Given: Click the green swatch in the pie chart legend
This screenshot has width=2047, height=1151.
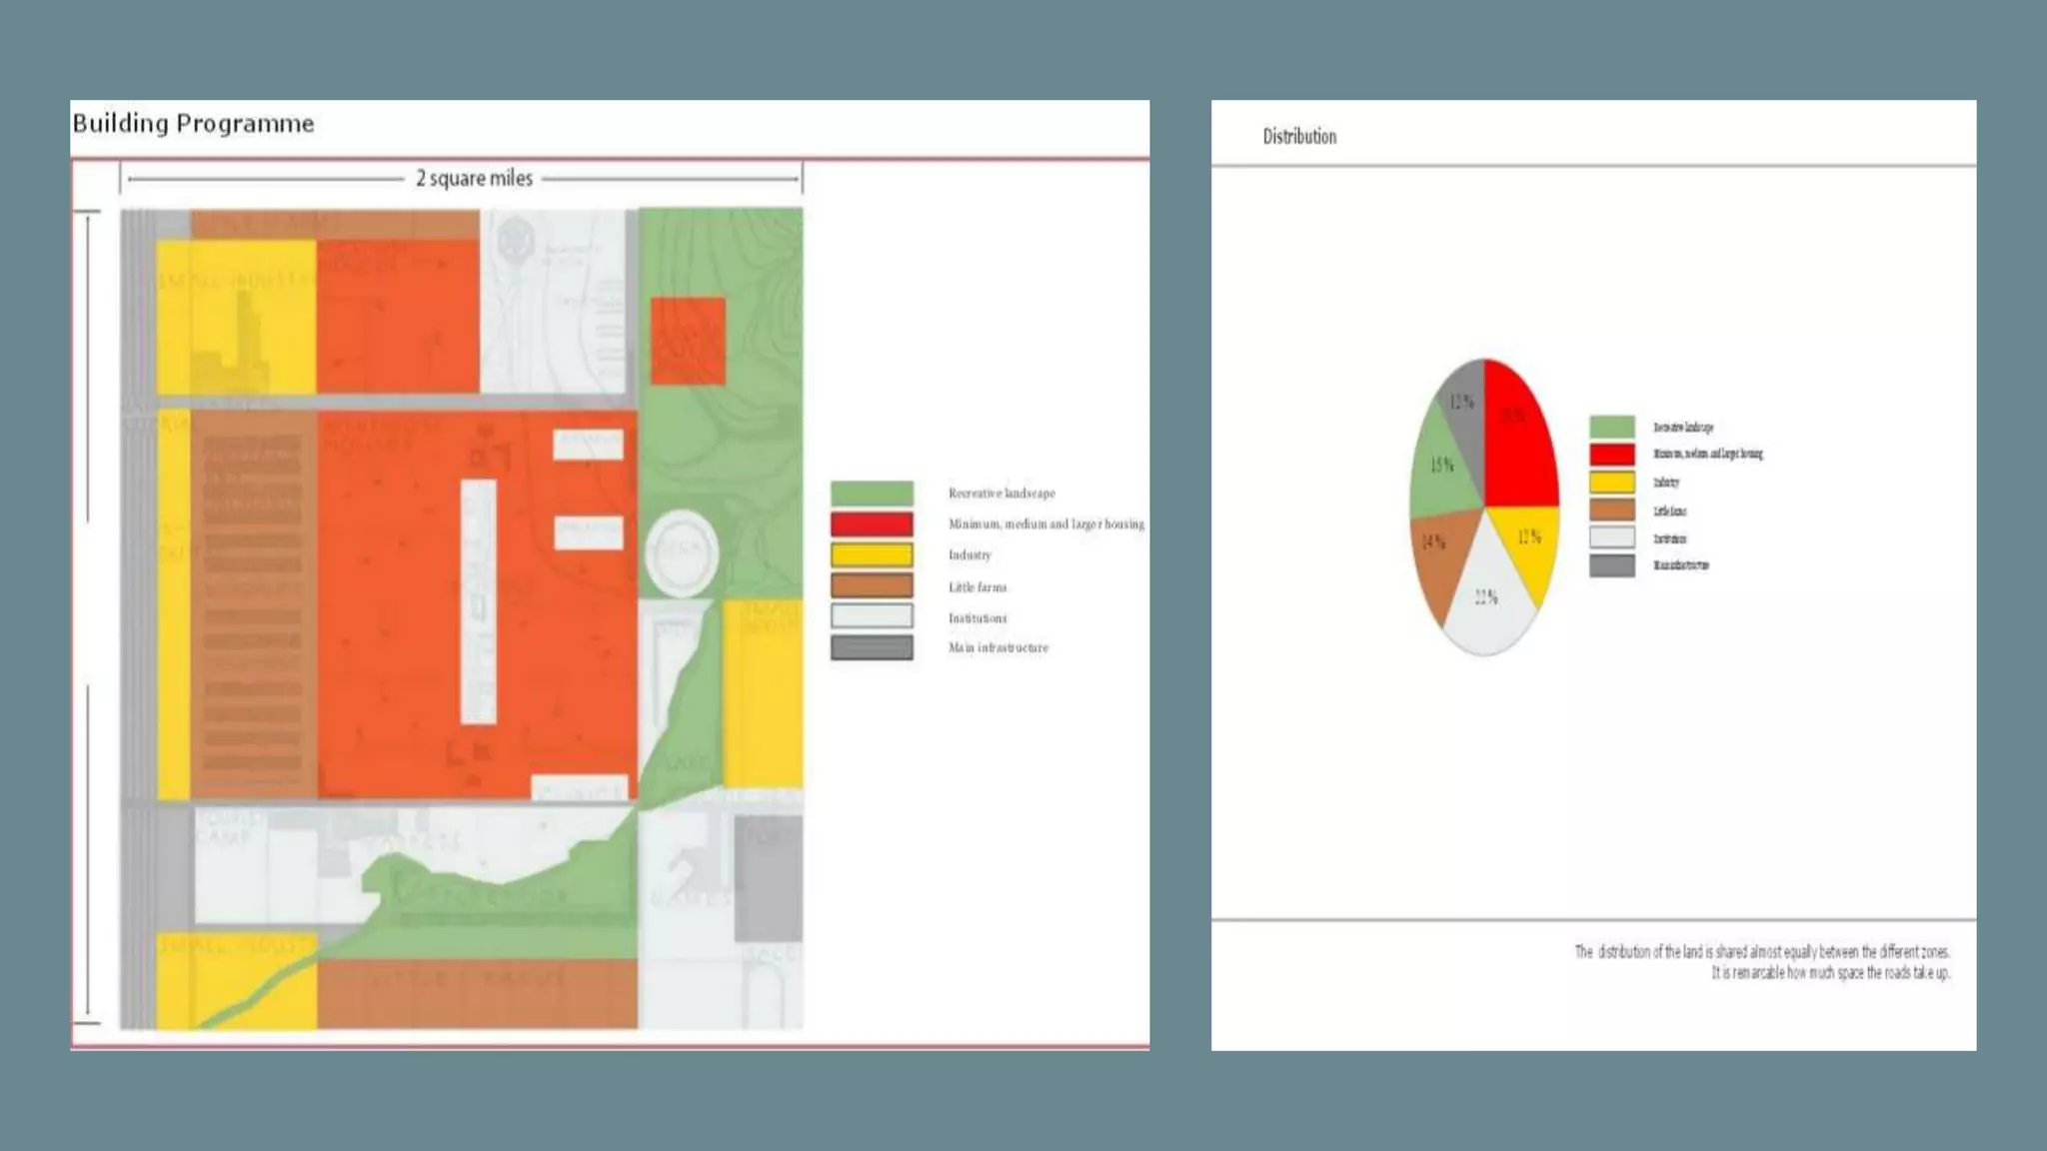Looking at the screenshot, I should [1611, 427].
